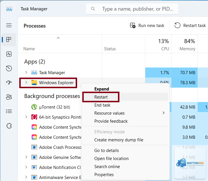208x181 pixels.
Task: Expand the 64-bit Synaptics Pointing row
Action: click(26, 117)
